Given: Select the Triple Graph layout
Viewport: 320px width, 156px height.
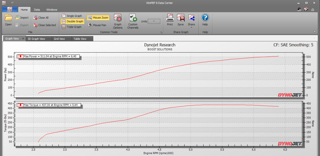Looking at the screenshot, I should [x=72, y=27].
